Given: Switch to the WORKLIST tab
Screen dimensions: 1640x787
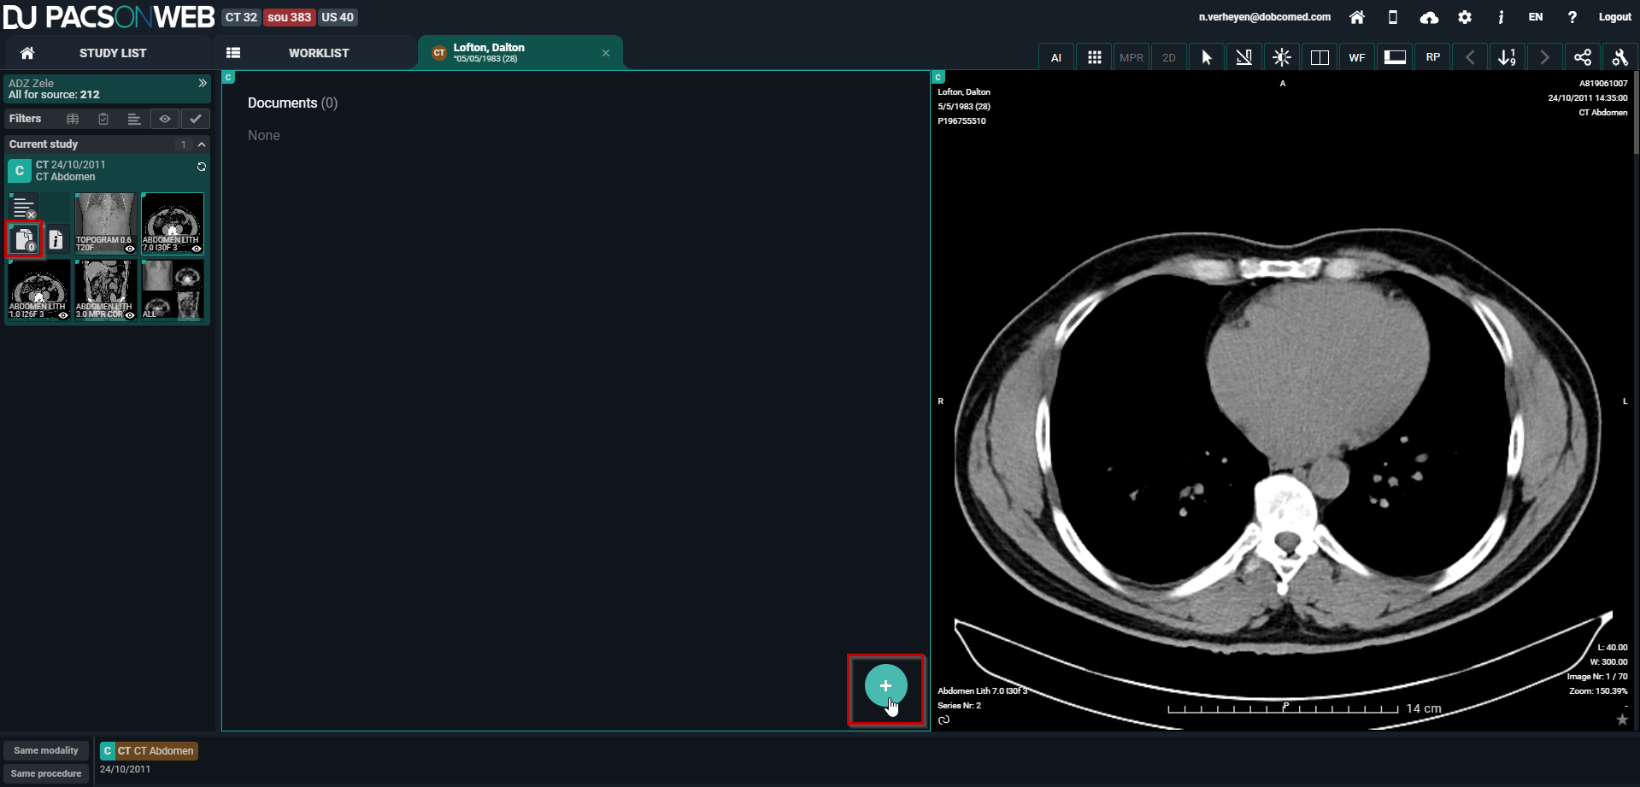Looking at the screenshot, I should click(x=318, y=53).
